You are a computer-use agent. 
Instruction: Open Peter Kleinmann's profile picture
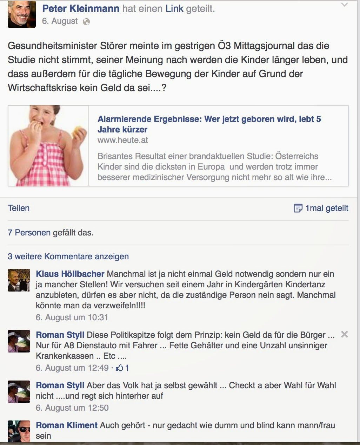tap(22, 14)
